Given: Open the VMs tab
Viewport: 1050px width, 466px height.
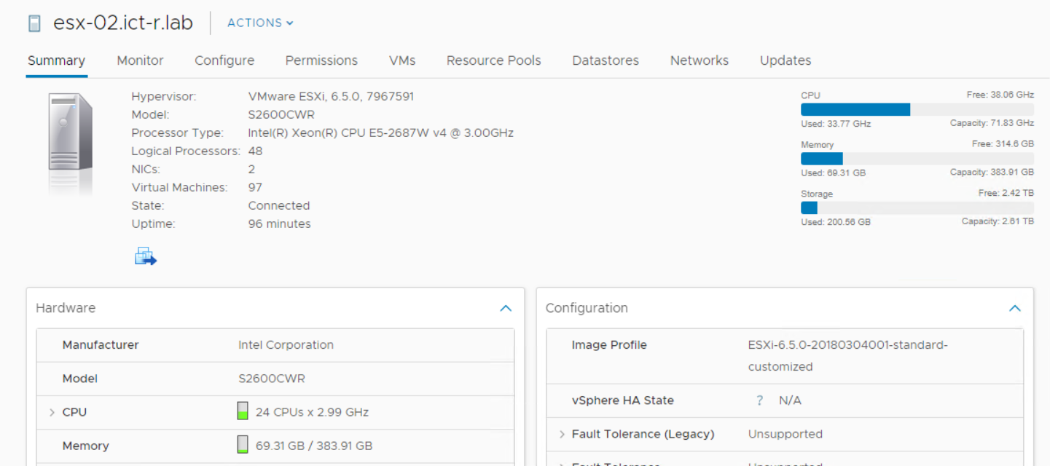Looking at the screenshot, I should click(402, 60).
